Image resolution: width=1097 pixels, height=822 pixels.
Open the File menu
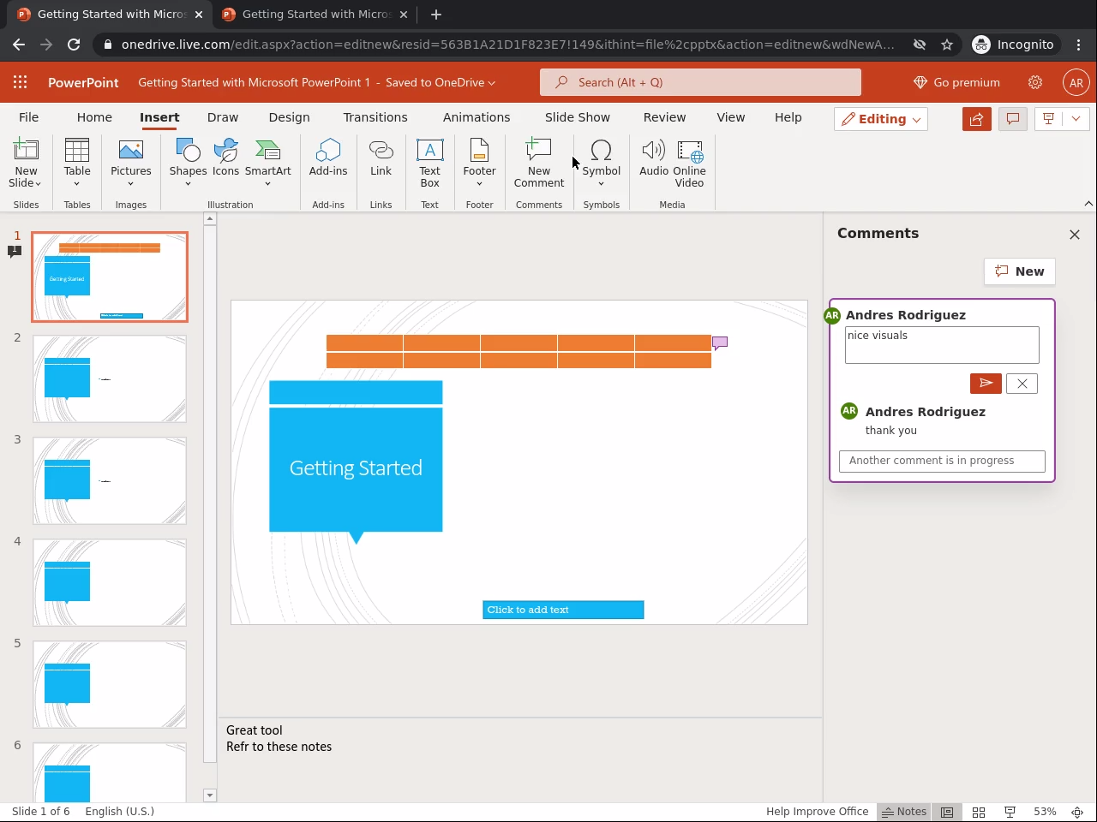coord(29,117)
